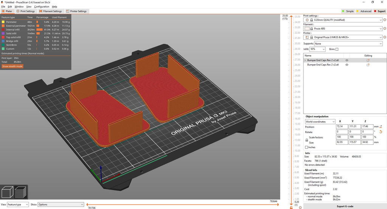Image resolution: width=387 pixels, height=209 pixels.
Task: Click the Export G-code button
Action: (345, 206)
